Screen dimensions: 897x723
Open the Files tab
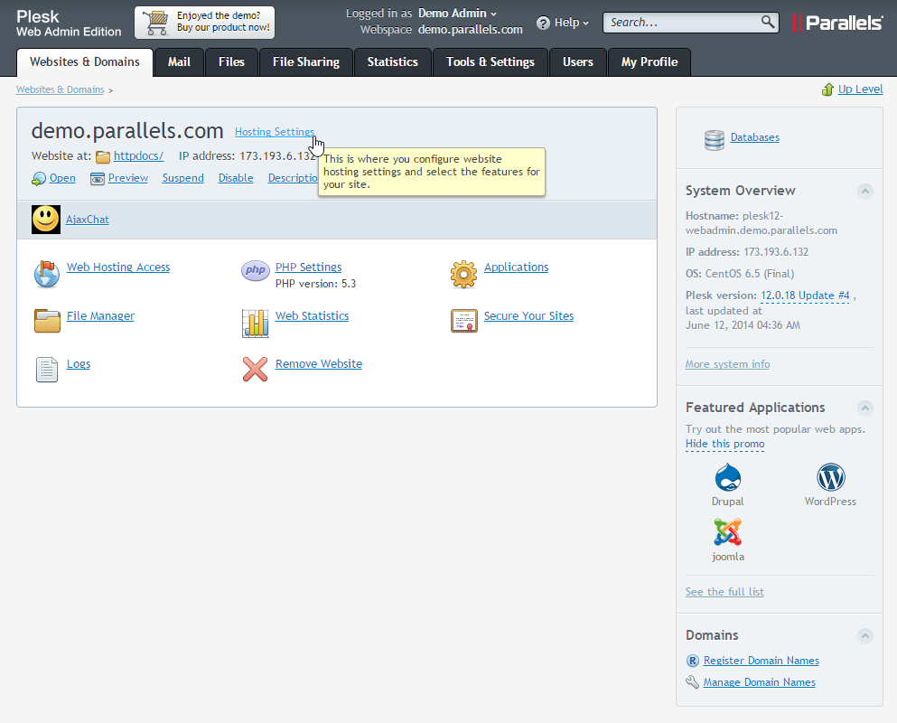[x=231, y=61]
